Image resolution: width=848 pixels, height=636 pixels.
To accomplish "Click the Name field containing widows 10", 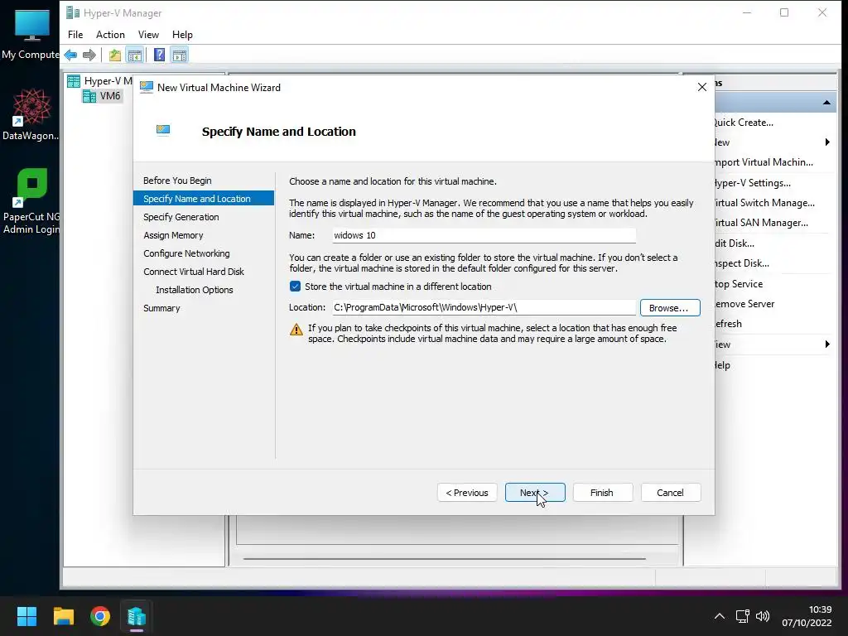I will [x=484, y=235].
